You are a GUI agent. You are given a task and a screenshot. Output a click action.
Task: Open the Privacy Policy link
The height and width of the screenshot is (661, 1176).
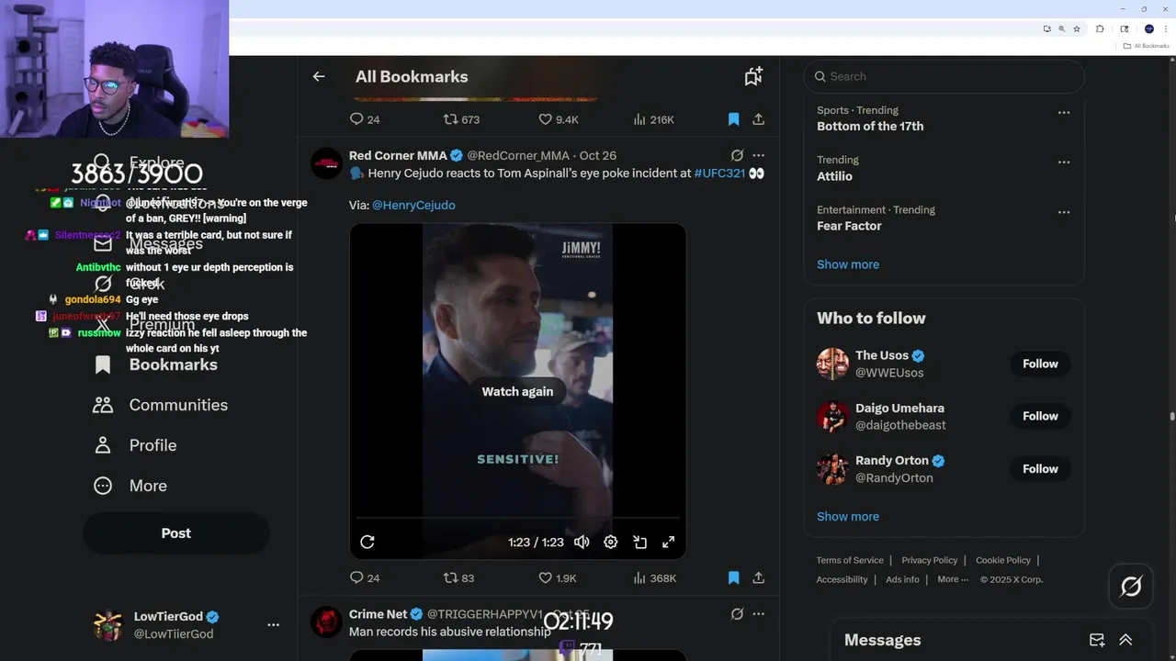[x=930, y=560]
